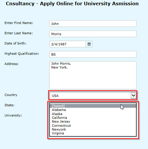The width and height of the screenshot is (148, 149).
Task: Click the State label
Action: pos(9,105)
